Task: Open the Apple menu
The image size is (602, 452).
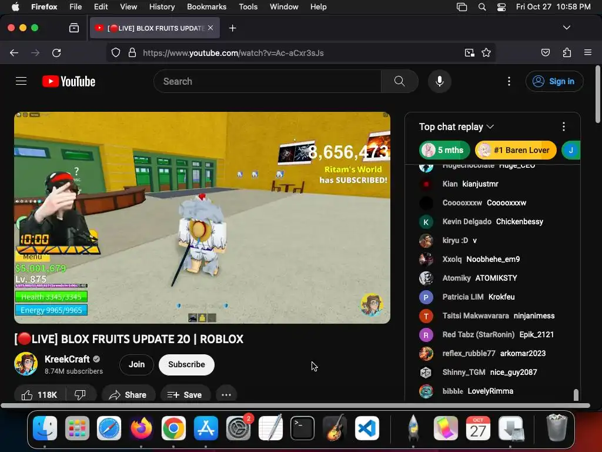Action: pyautogui.click(x=15, y=7)
